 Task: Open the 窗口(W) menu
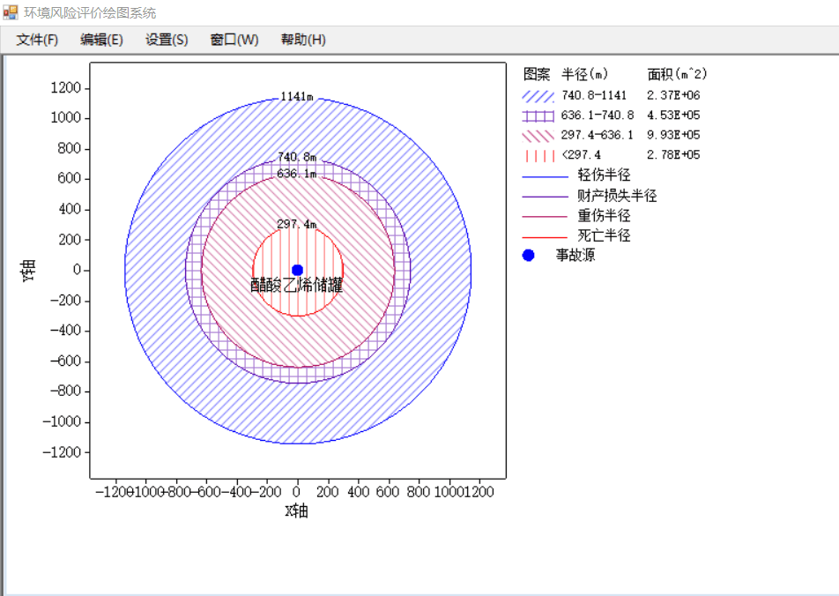pyautogui.click(x=234, y=40)
